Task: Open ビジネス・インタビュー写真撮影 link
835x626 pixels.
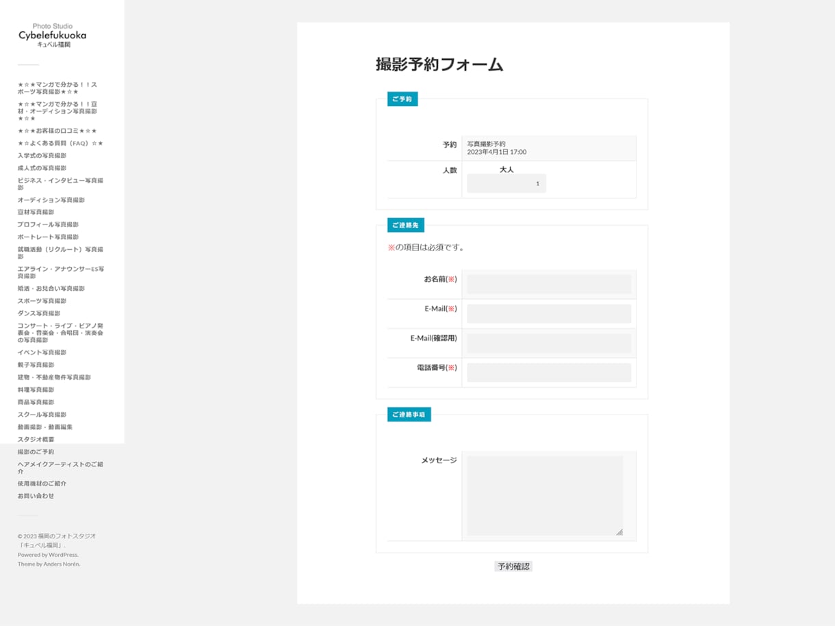Action: point(60,184)
